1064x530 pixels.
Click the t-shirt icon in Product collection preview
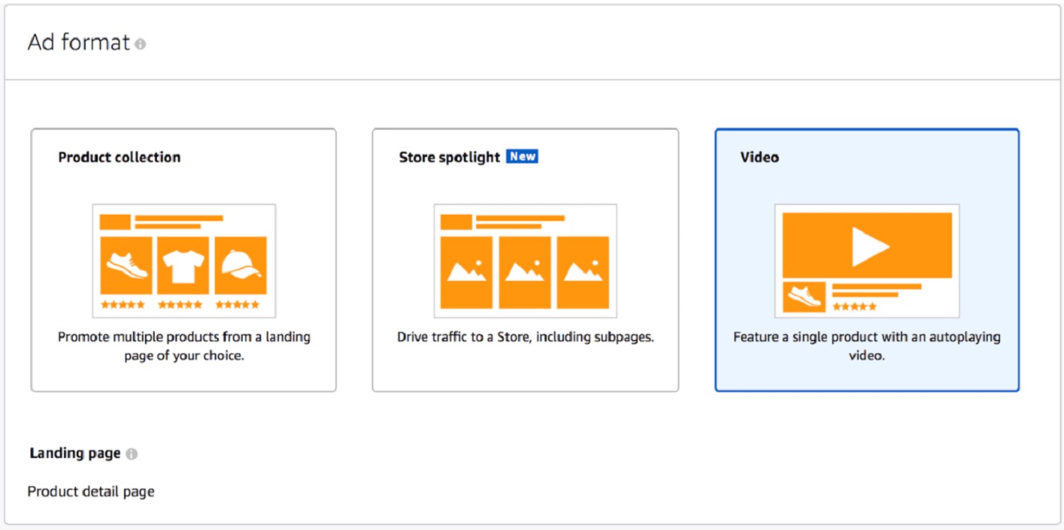pyautogui.click(x=184, y=264)
